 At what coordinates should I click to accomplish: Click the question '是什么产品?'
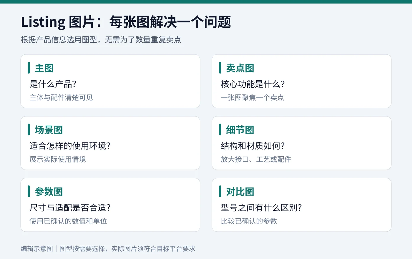[53, 84]
